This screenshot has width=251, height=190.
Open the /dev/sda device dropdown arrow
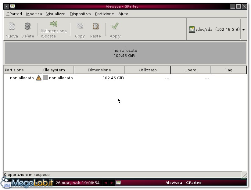coord(243,30)
